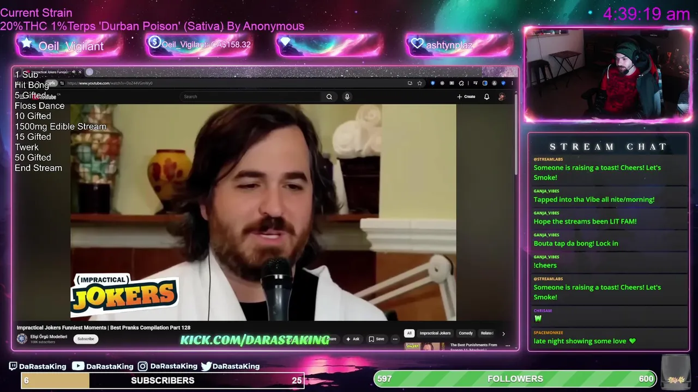Click the Oeil_Vigilant CA$158.32 donation banner
Screen dimensions: 698x392
(x=198, y=45)
